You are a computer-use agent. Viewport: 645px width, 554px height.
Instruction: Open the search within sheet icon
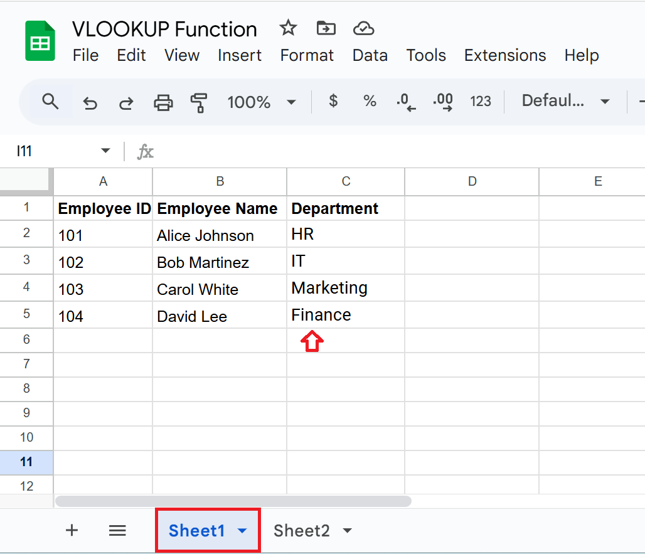click(51, 101)
